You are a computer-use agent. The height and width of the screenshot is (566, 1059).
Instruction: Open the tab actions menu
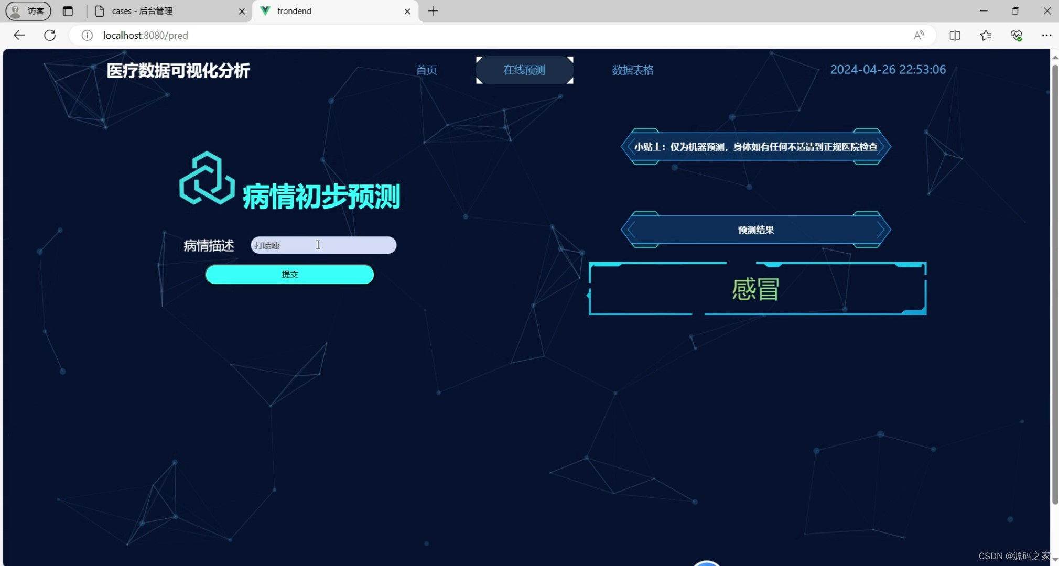(68, 10)
